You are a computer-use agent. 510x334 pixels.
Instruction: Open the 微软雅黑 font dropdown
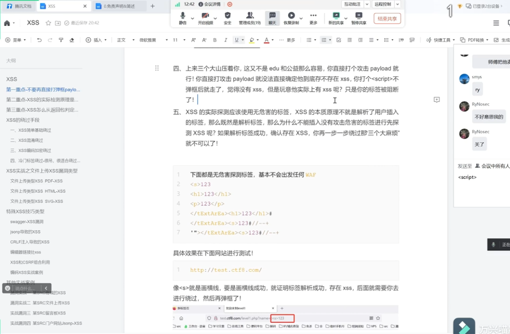pos(153,40)
